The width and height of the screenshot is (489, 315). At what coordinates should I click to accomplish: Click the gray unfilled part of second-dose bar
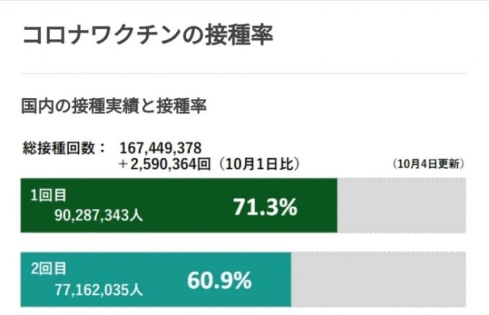point(379,280)
